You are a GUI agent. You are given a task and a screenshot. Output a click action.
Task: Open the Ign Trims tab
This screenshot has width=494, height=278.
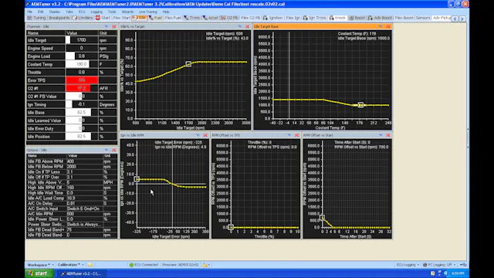tap(315, 18)
